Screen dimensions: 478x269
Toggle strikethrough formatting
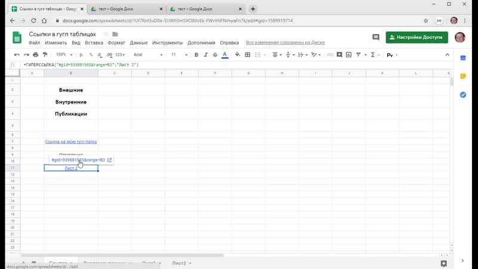coord(215,54)
